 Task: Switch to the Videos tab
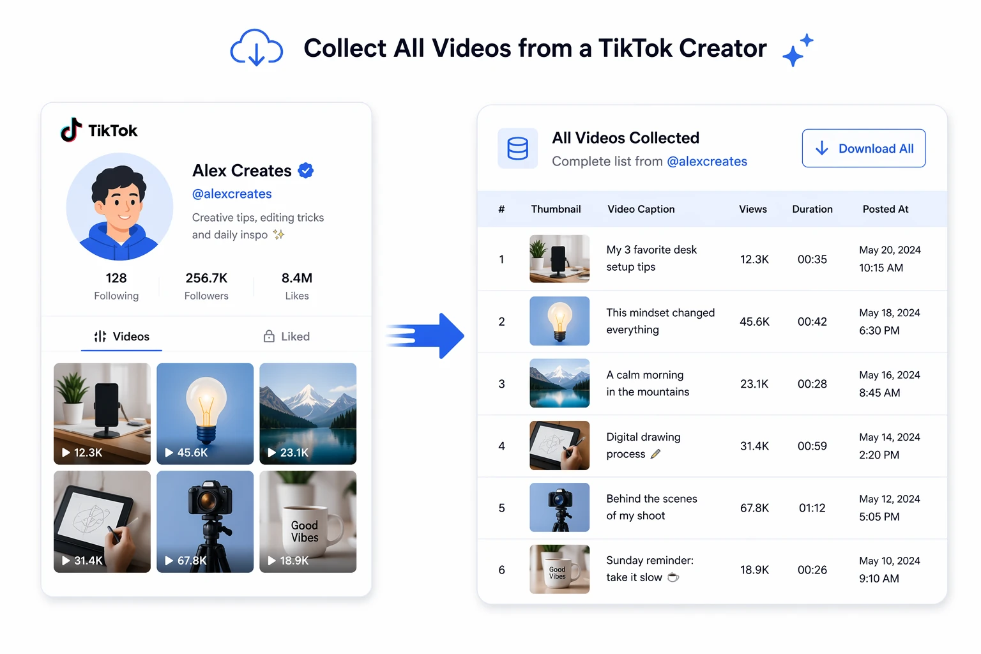(x=121, y=337)
